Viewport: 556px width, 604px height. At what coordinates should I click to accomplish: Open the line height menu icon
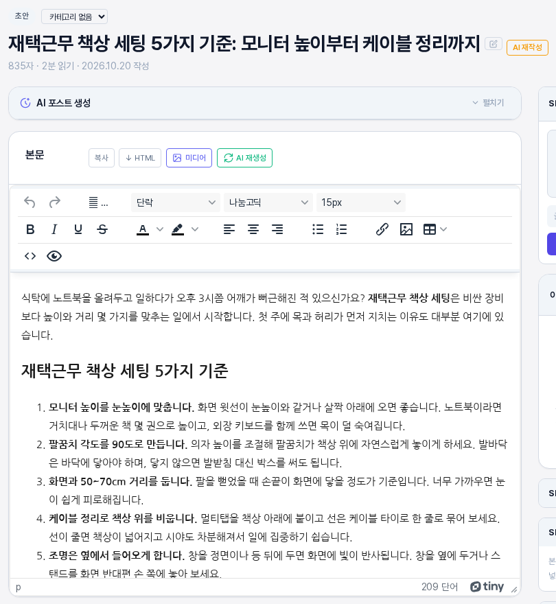(98, 202)
